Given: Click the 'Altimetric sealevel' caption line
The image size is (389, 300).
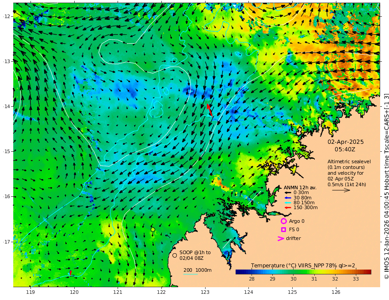Looking at the screenshot, I should pyautogui.click(x=349, y=161).
